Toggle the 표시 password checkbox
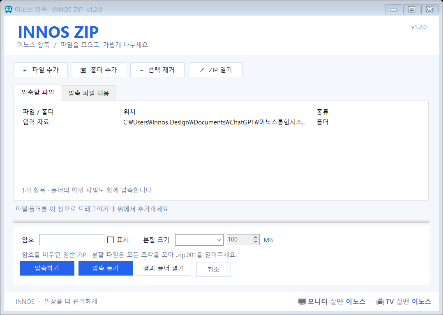Viewport: 443px width, 315px height. (x=111, y=240)
